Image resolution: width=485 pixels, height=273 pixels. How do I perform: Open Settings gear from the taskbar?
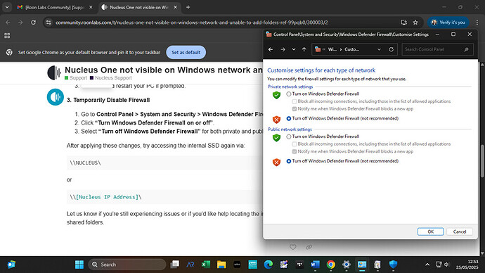click(347, 265)
